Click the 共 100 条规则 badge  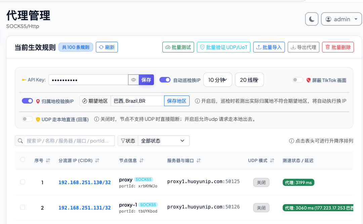[x=76, y=47]
